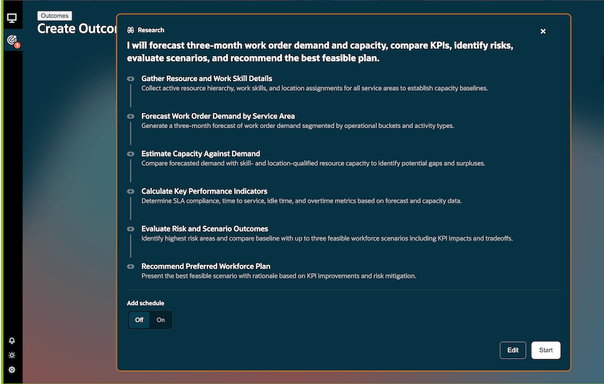Set Add schedule toggle to Off
Screen dimensions: 604x384
pyautogui.click(x=139, y=320)
